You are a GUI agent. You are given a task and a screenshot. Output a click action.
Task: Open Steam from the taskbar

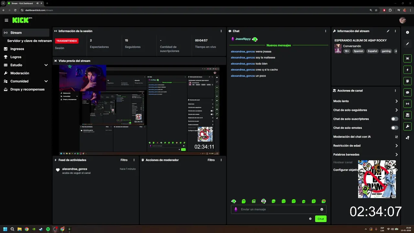pyautogui.click(x=41, y=229)
